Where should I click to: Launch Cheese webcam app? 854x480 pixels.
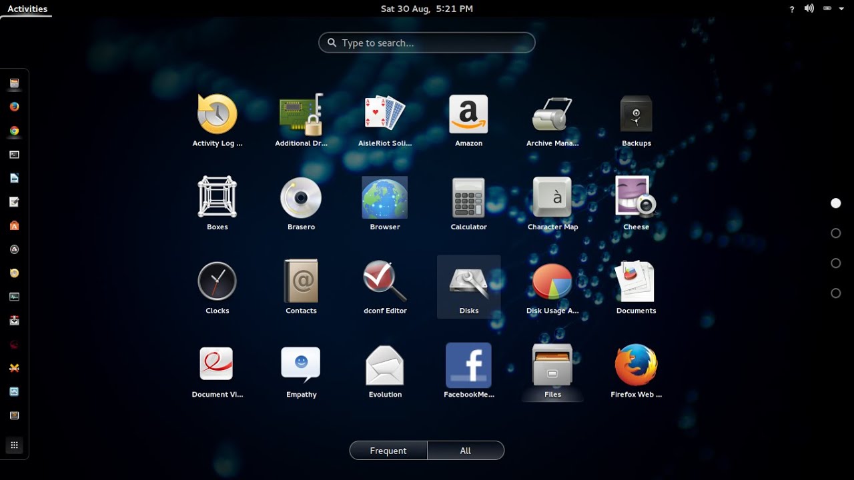pos(636,204)
